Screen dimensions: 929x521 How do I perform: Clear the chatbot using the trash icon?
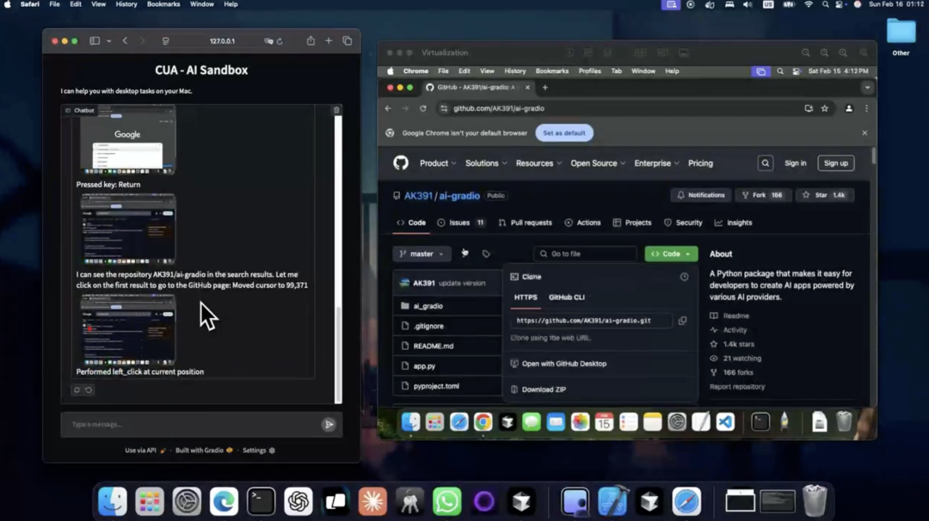coord(335,109)
